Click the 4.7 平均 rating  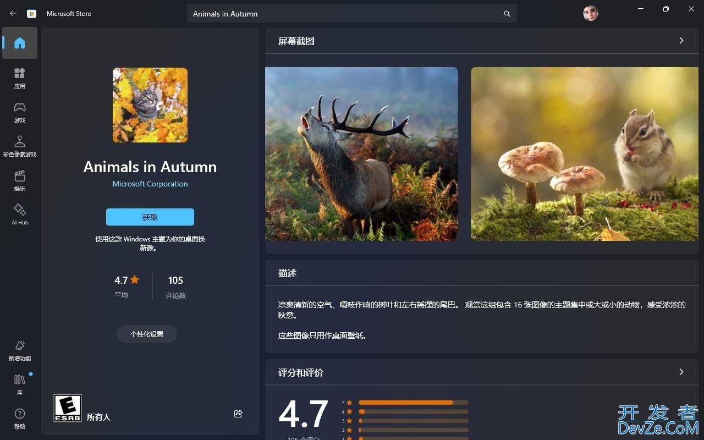(x=127, y=287)
